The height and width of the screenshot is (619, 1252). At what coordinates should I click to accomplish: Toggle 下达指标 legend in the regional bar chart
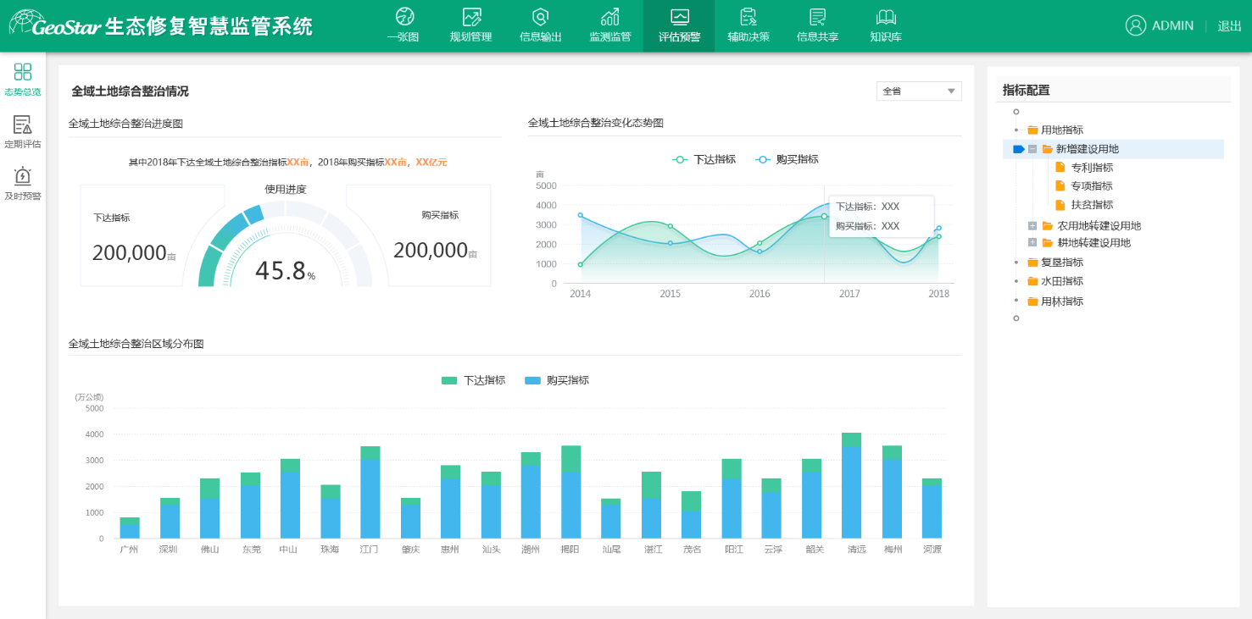click(x=473, y=380)
